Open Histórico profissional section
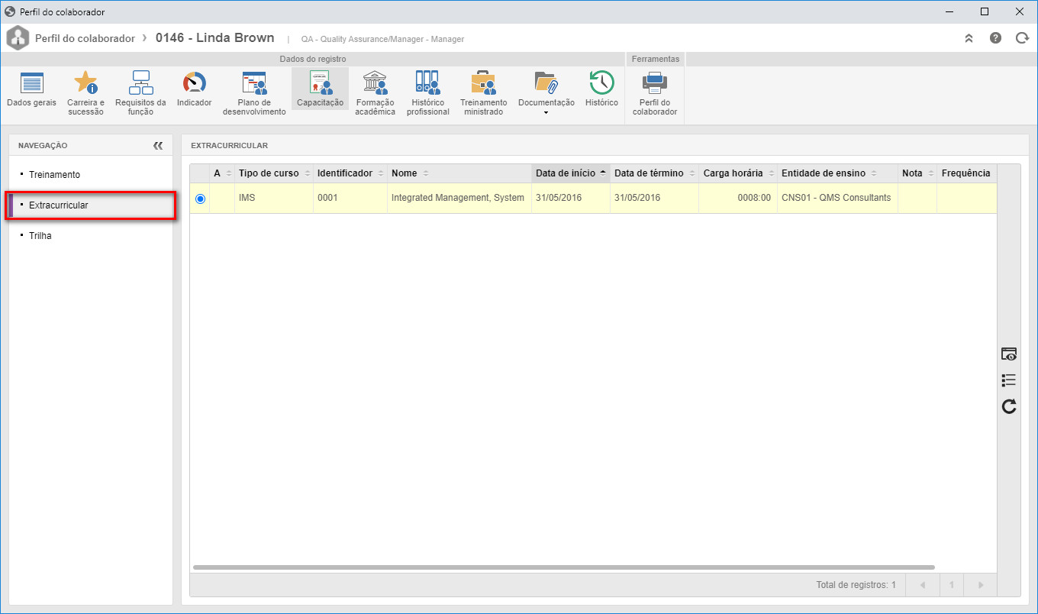1038x614 pixels. click(427, 93)
